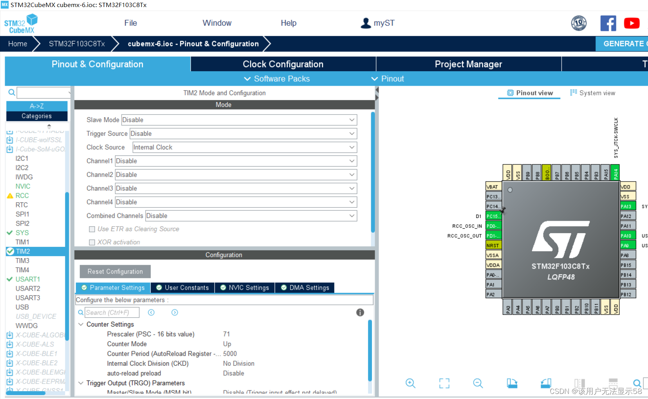Rotate chip counter-clockwise icon
648x399 pixels.
[546, 383]
